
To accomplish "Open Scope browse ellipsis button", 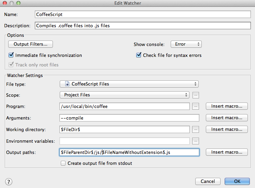I will (196, 95).
